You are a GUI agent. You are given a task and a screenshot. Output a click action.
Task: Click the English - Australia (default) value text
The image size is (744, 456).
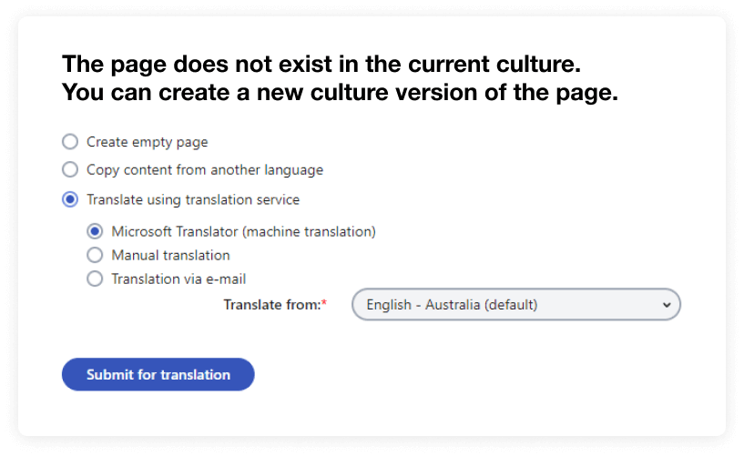(452, 305)
